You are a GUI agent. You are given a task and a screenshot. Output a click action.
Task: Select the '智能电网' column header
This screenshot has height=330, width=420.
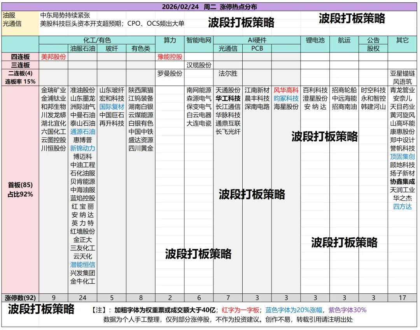click(x=199, y=40)
